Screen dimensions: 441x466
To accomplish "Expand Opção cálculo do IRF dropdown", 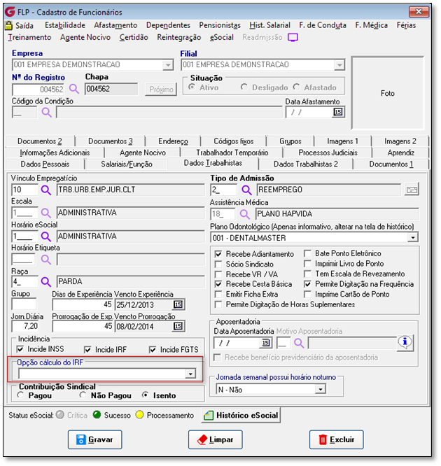I will point(190,374).
